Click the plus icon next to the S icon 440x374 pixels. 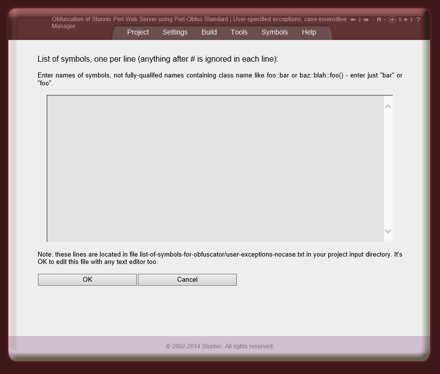(x=405, y=20)
